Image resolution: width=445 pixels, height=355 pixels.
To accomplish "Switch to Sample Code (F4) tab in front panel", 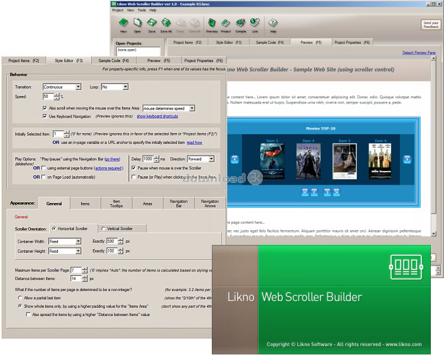I will (x=114, y=60).
